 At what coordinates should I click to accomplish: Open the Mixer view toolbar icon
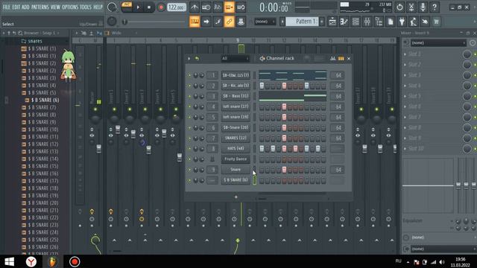click(367, 22)
